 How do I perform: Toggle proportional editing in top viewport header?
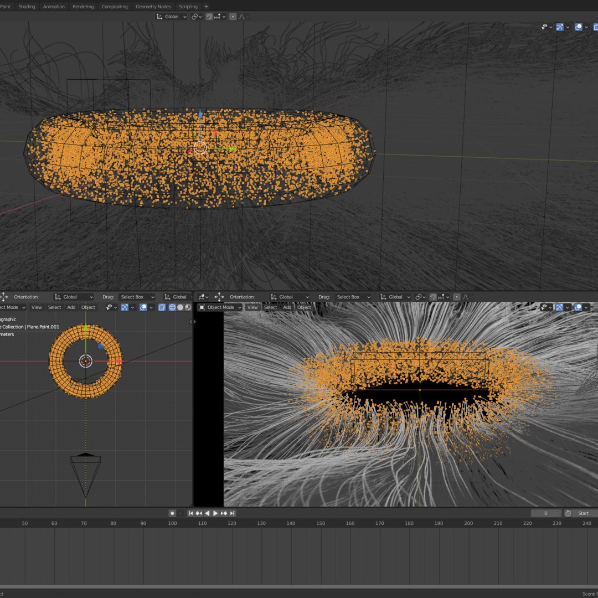pos(233,17)
